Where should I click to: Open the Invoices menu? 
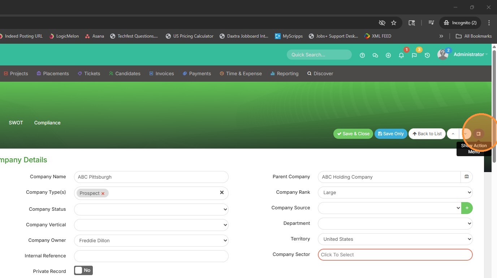pyautogui.click(x=161, y=73)
